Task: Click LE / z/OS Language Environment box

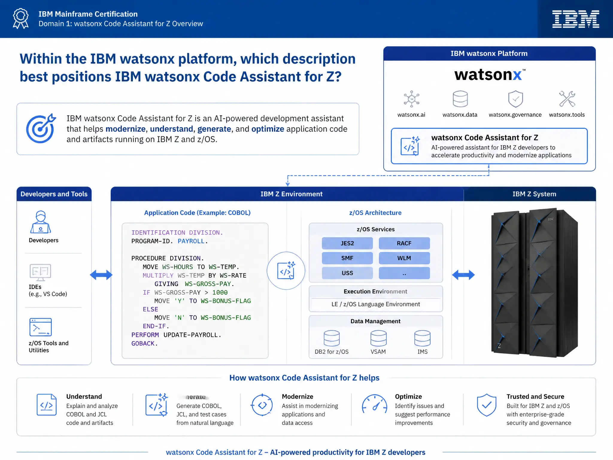Action: [376, 304]
